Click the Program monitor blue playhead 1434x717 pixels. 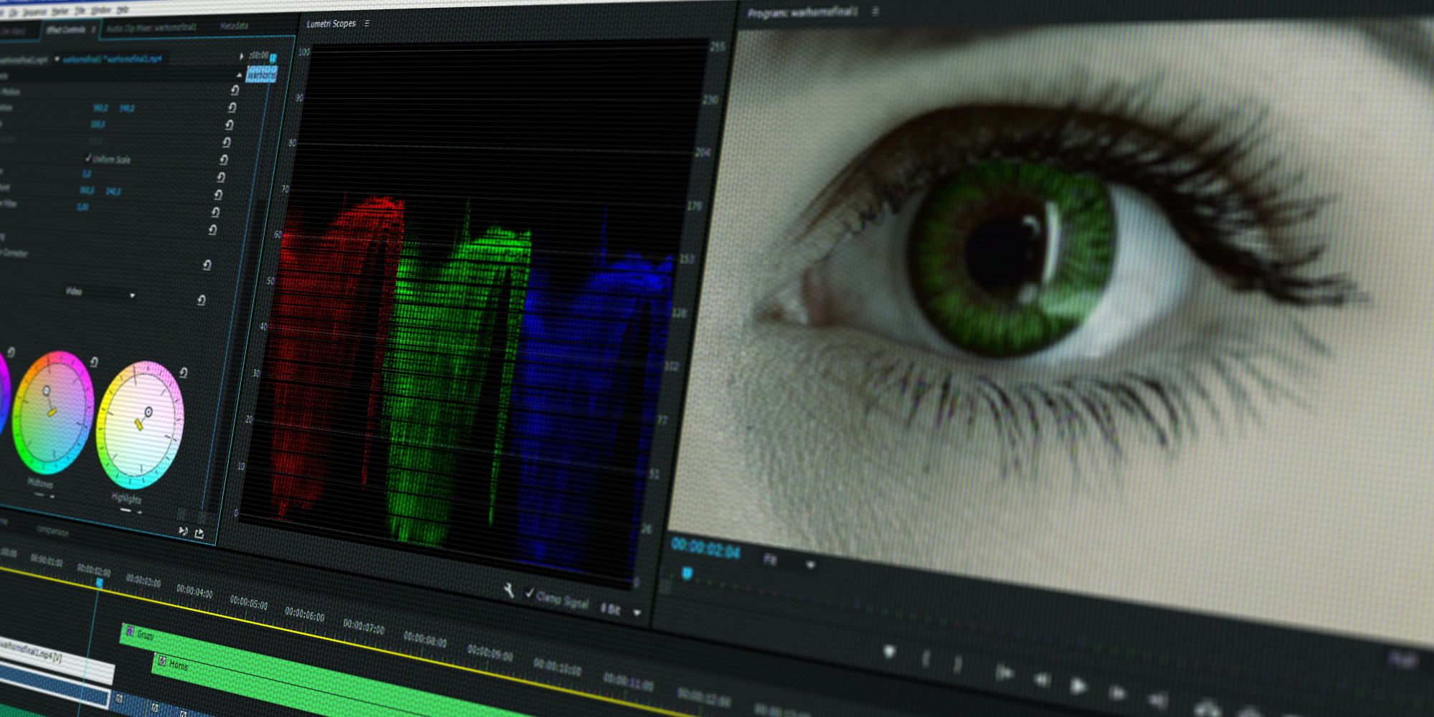pos(687,573)
